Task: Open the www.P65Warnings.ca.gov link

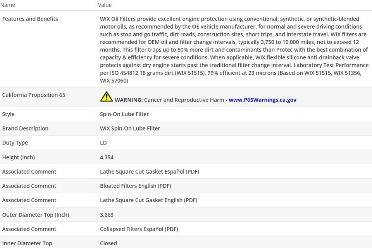Action: (262, 100)
